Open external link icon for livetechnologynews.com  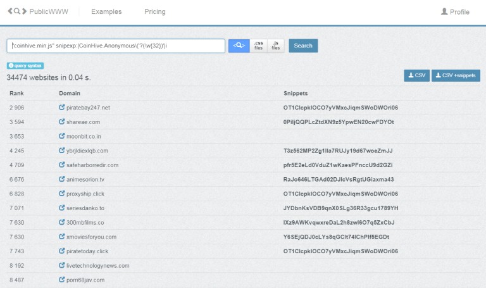[x=61, y=265]
